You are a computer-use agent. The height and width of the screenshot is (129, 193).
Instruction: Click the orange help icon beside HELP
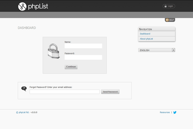click(167, 20)
